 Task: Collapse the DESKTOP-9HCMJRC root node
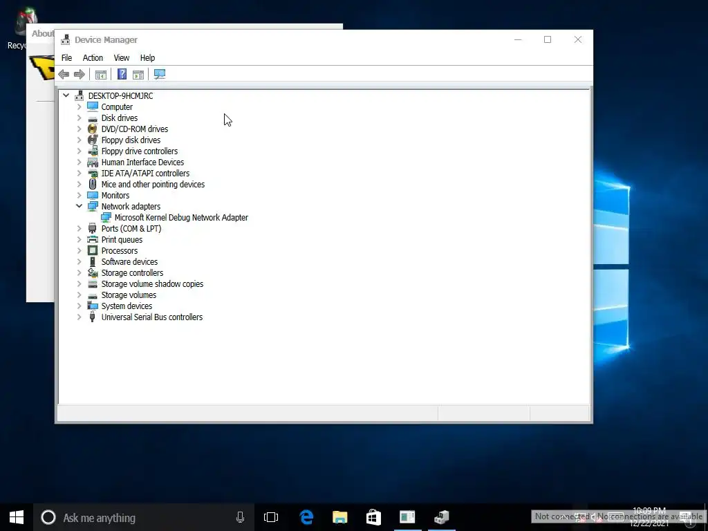click(x=66, y=95)
